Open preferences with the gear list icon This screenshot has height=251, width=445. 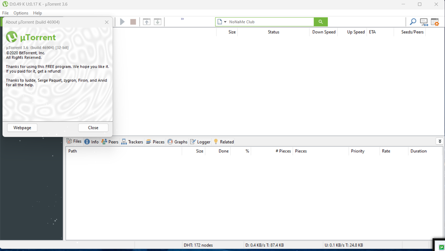coord(435,22)
